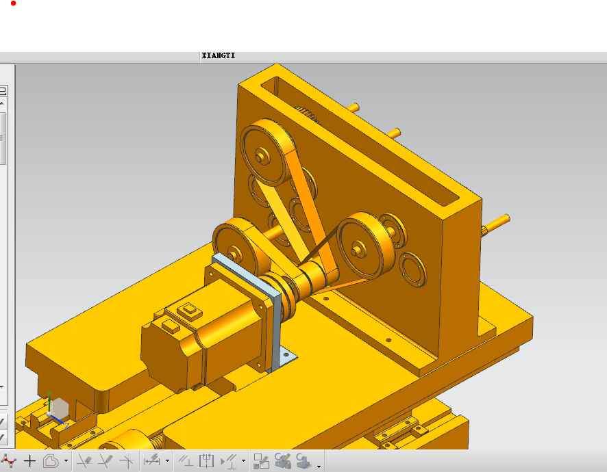Select the Studio Spline sketch tool
The width and height of the screenshot is (607, 472).
click(x=8, y=461)
